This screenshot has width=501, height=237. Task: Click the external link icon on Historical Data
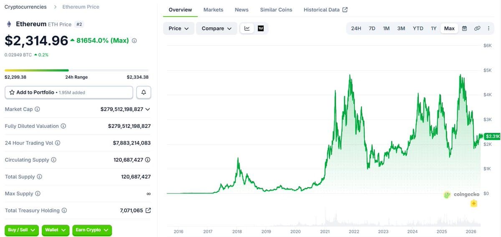coord(345,10)
